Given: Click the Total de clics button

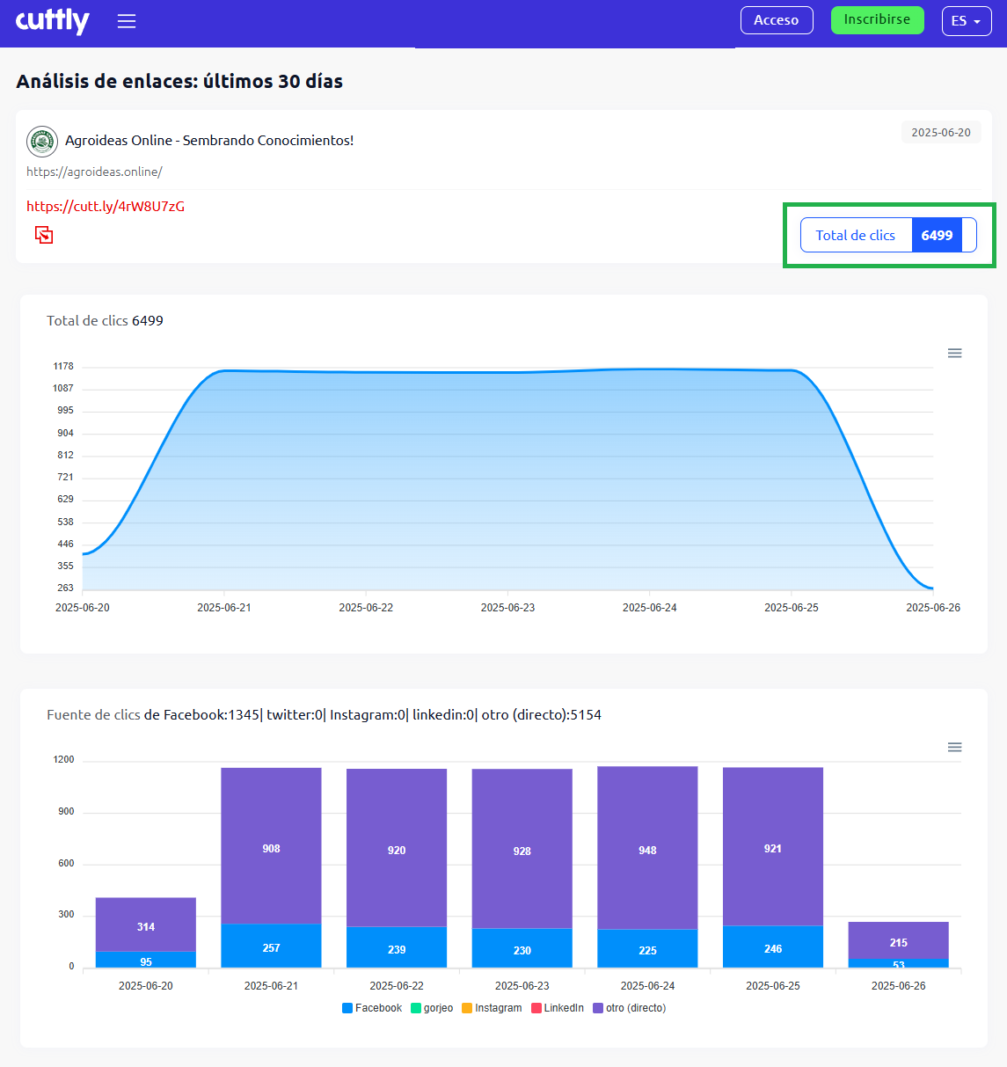Looking at the screenshot, I should click(887, 235).
